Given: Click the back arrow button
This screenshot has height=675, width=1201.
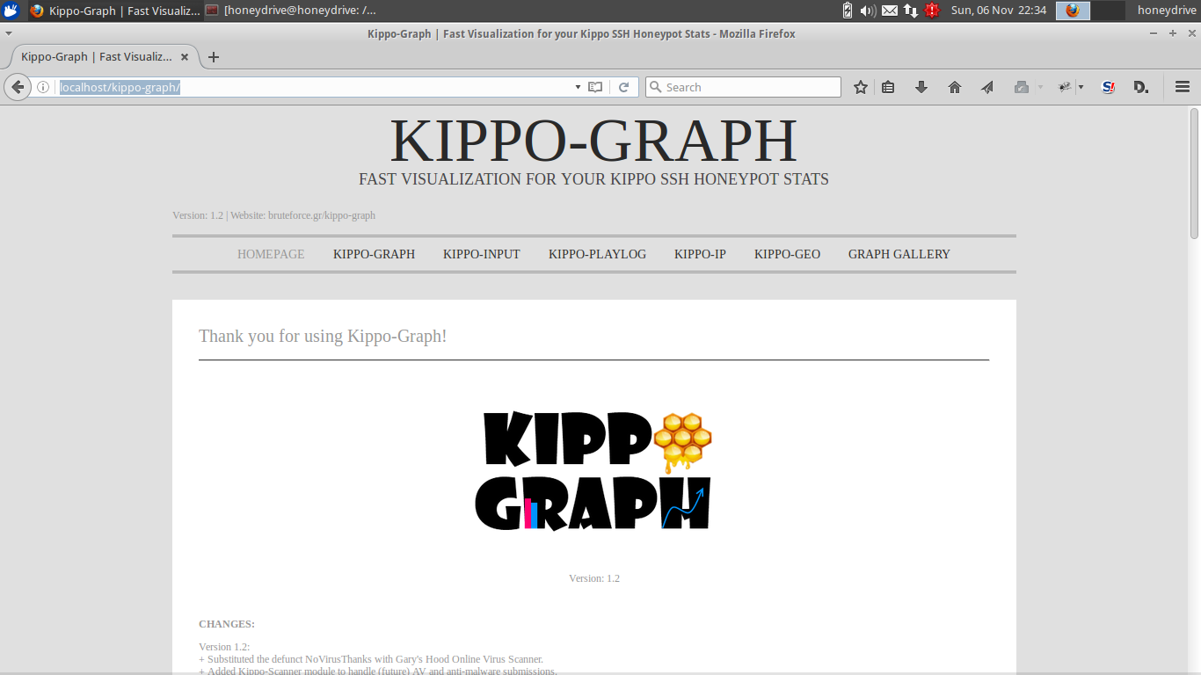Looking at the screenshot, I should (17, 87).
